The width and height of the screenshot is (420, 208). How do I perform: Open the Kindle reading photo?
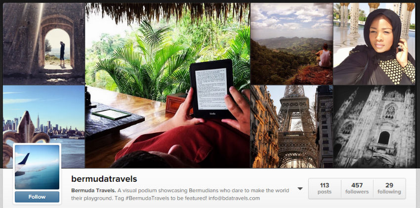(x=168, y=85)
